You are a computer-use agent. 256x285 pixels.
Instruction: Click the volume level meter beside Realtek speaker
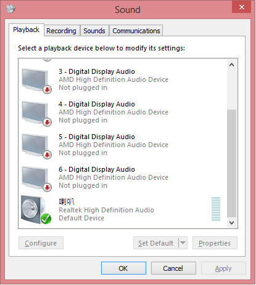(x=216, y=209)
